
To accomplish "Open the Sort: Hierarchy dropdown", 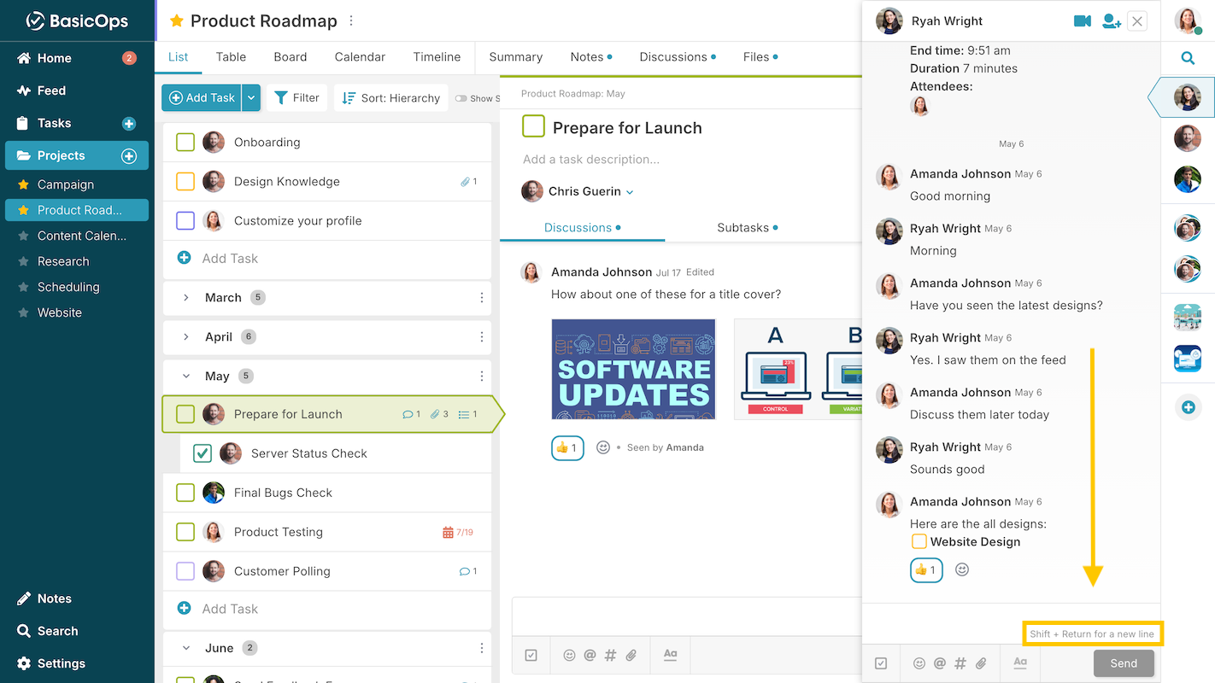I will click(391, 98).
